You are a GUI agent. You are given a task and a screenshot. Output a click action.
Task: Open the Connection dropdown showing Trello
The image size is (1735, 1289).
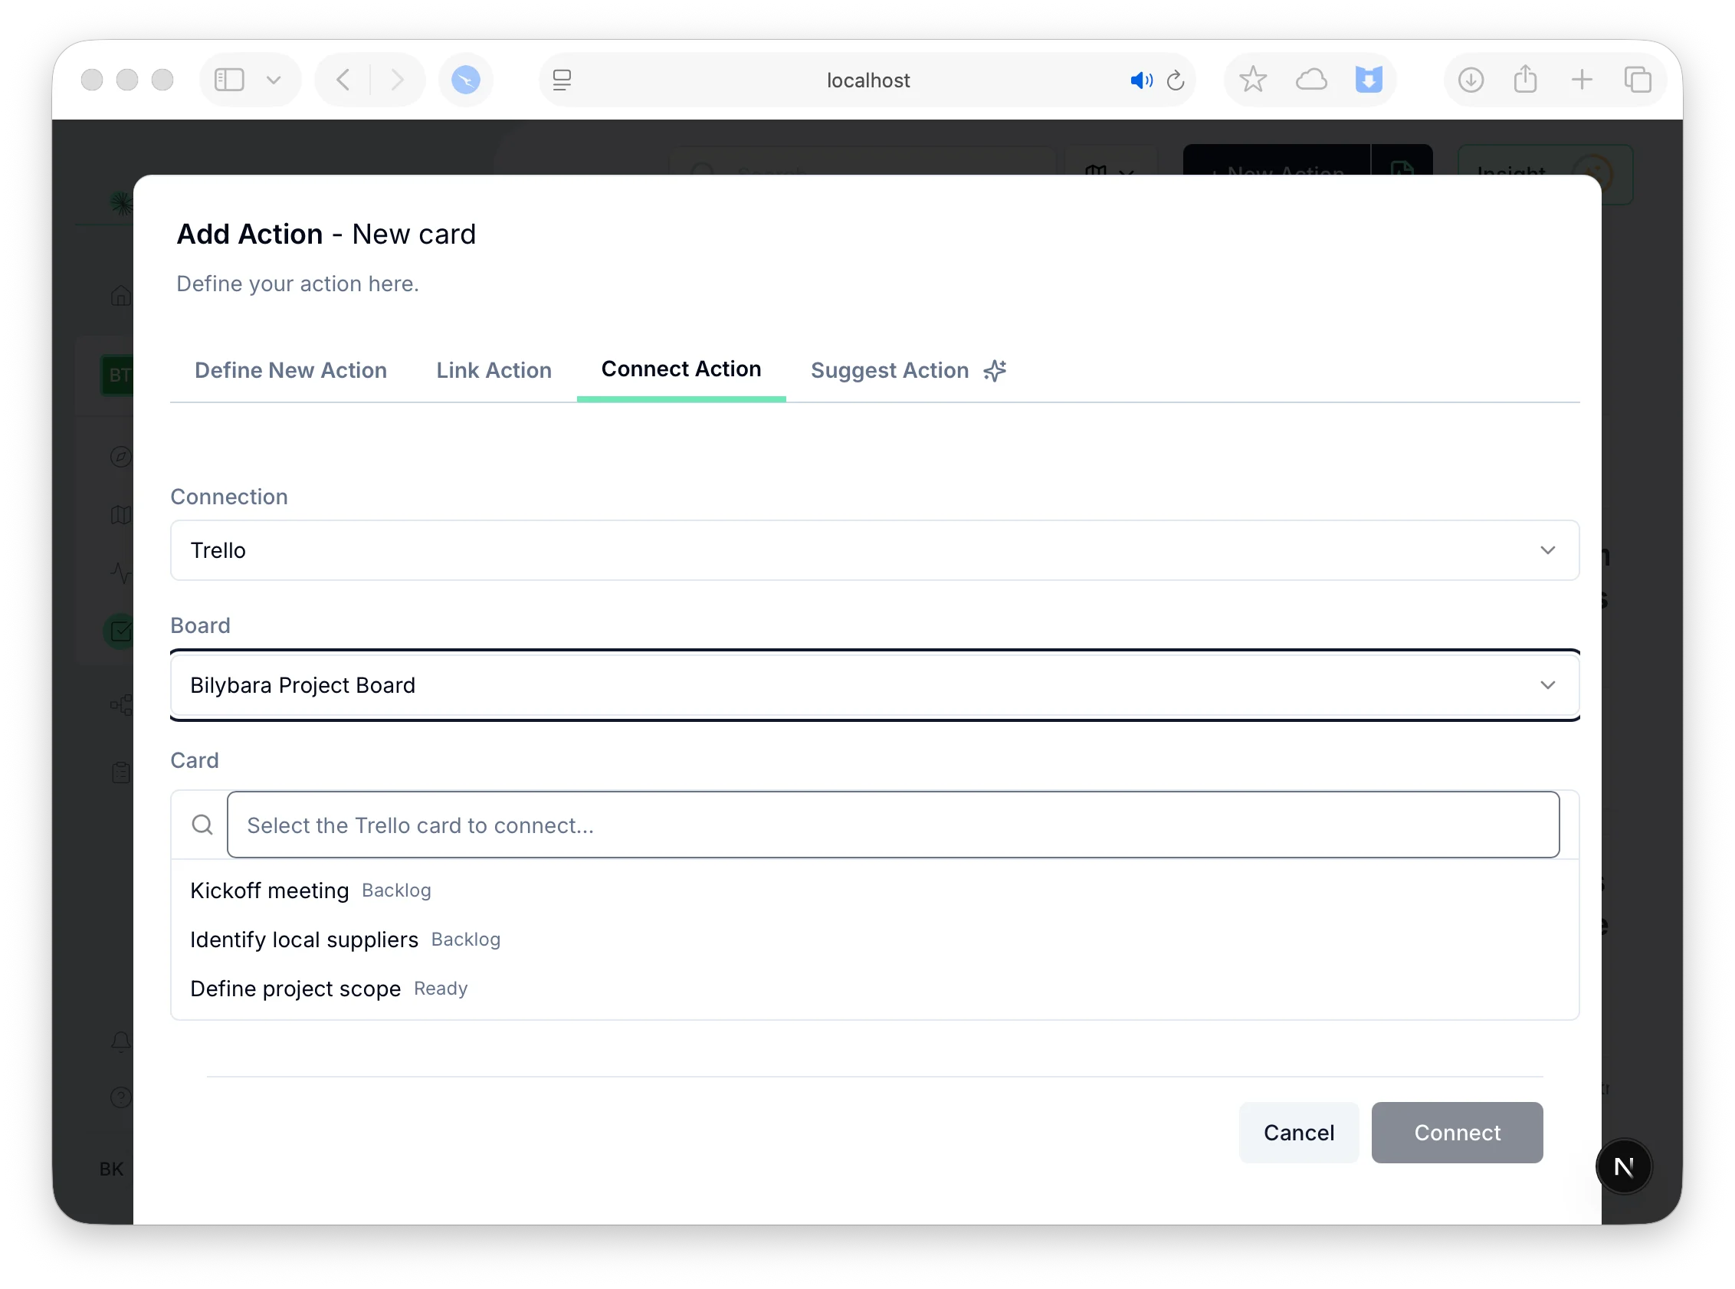pos(874,550)
